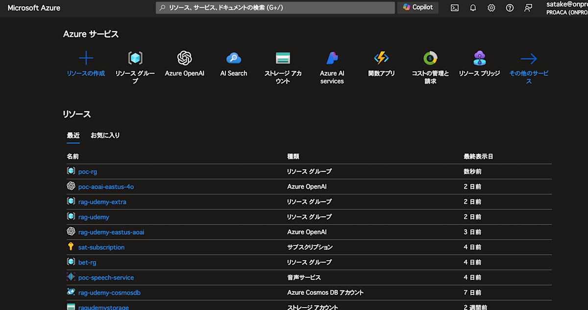588x310 pixels.
Task: Open the Resource Bridge service icon
Action: pos(479,58)
